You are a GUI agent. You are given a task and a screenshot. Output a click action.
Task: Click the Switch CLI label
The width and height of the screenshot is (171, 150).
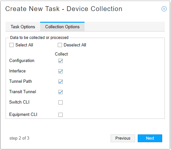(19, 102)
